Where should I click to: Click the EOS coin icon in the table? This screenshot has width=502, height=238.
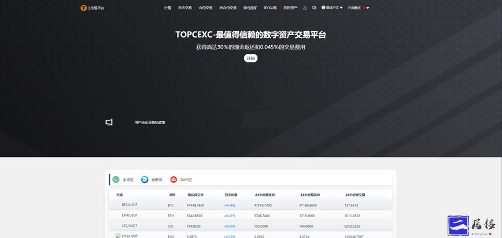click(118, 236)
